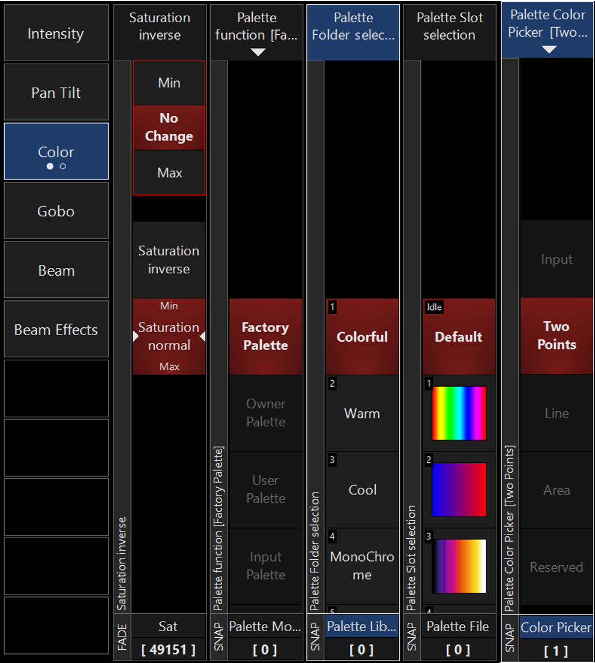Image resolution: width=595 pixels, height=663 pixels.
Task: Select the Saturation inverse range
Action: point(169,259)
